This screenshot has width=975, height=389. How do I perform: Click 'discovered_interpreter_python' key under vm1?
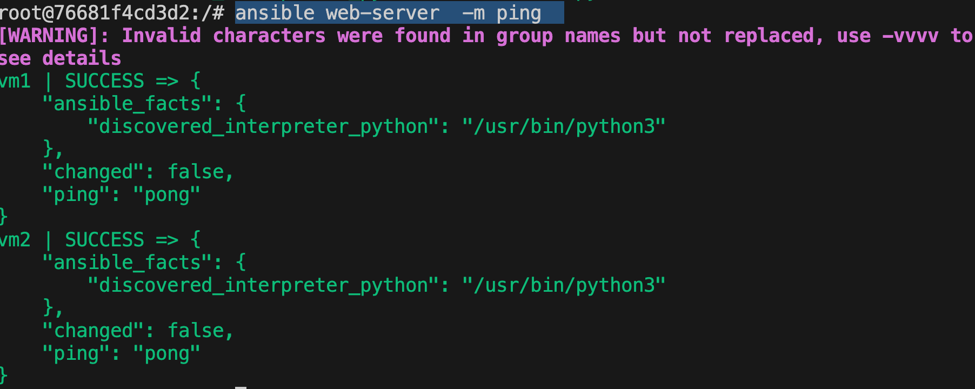click(263, 126)
